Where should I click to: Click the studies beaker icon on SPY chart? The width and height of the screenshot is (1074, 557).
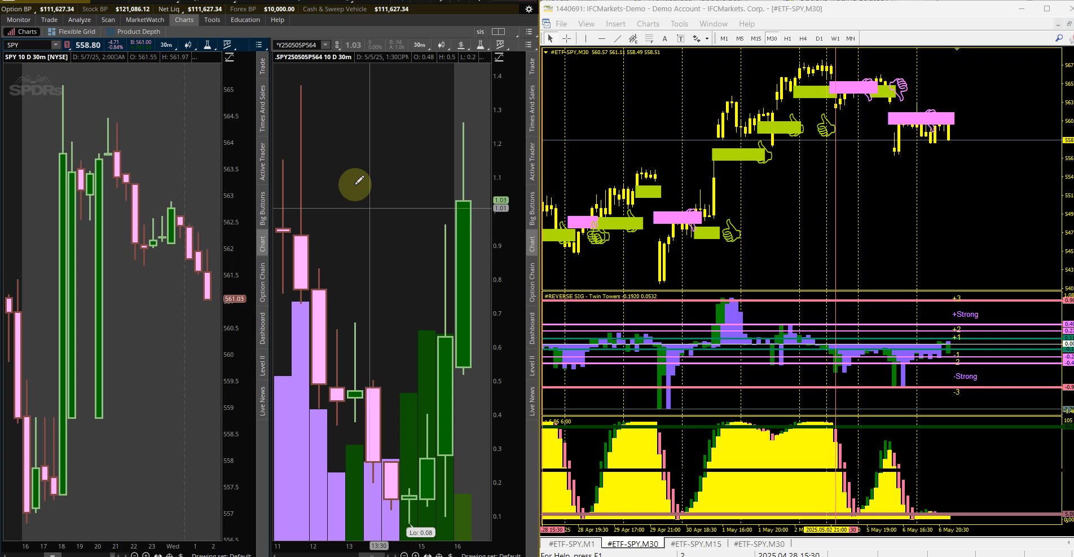pos(208,45)
